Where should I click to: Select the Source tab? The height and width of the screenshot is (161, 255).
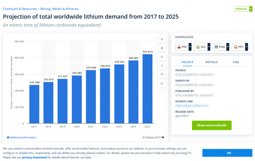click(x=187, y=62)
